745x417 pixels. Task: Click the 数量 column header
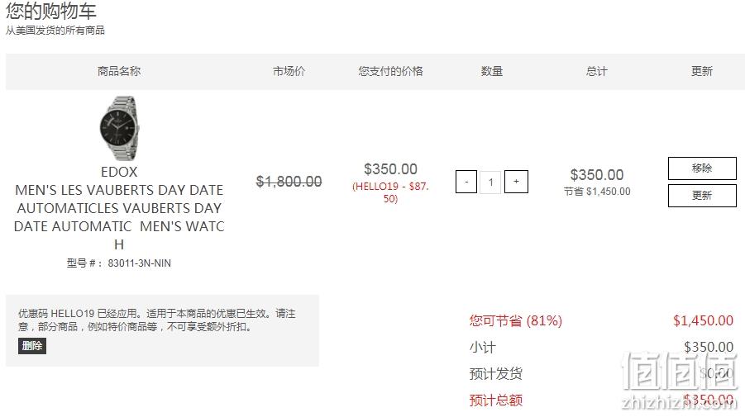492,71
